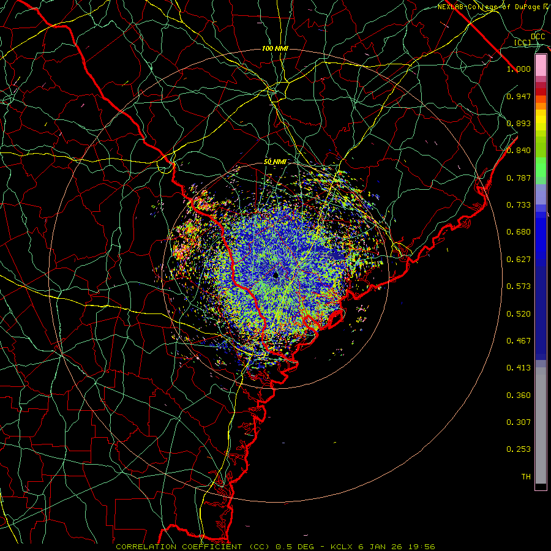
Task: Click the black radar site dot at center
Action: 276,275
